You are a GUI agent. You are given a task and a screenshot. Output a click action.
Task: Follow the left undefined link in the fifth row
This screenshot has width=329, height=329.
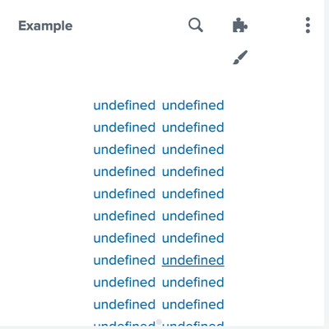click(124, 194)
